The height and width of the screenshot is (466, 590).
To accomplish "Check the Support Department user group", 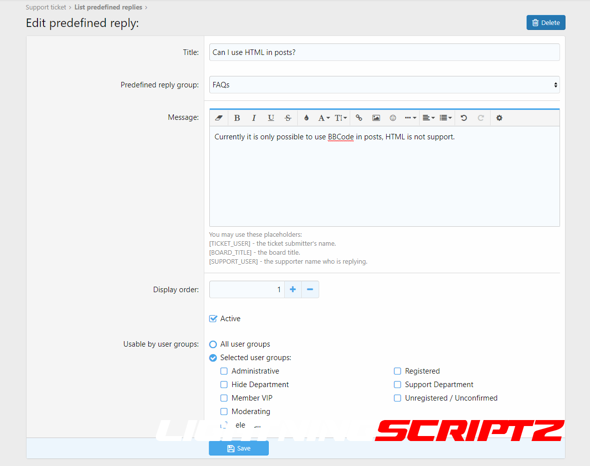I will pyautogui.click(x=398, y=385).
